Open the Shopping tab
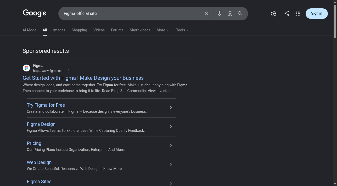The image size is (337, 186). (79, 30)
